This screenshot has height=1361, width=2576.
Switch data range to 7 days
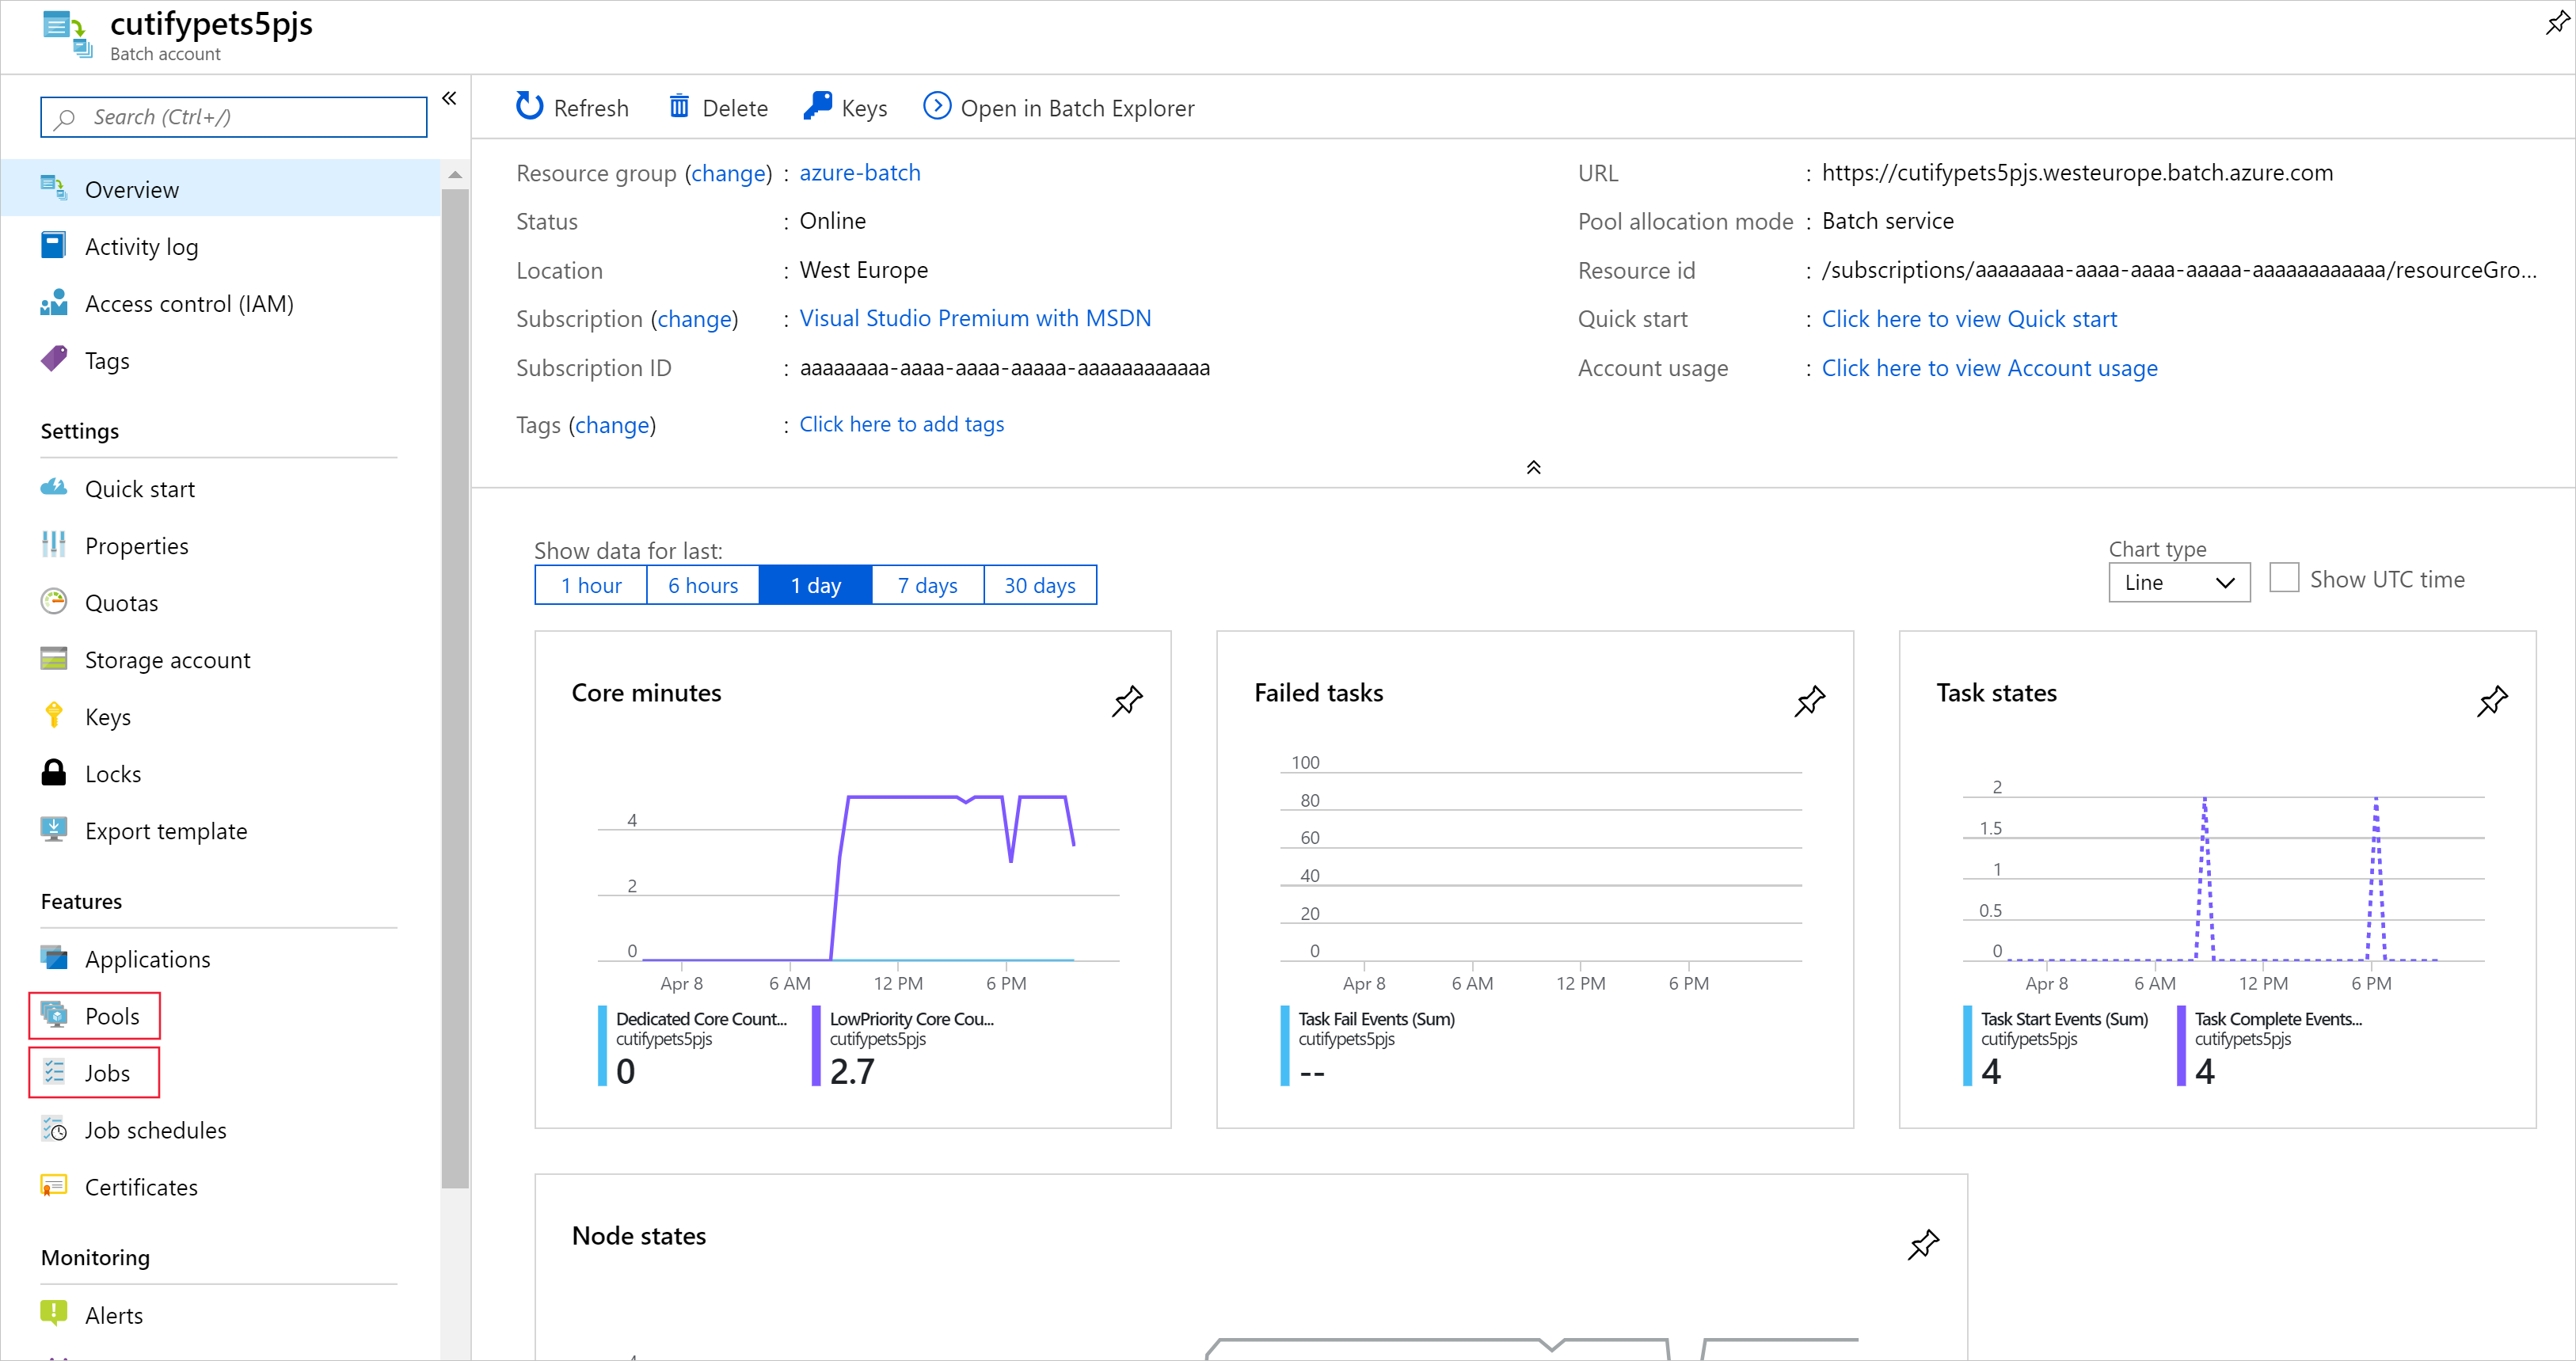[926, 584]
